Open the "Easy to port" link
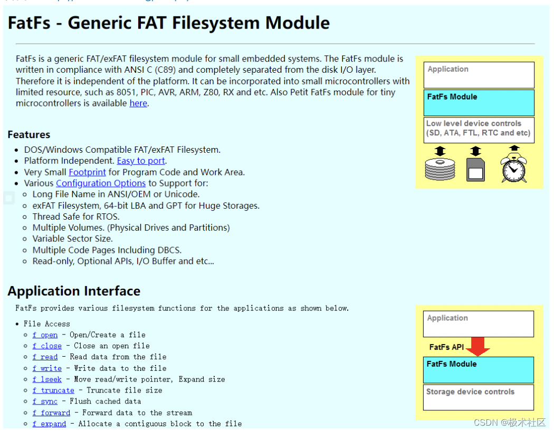 [x=140, y=160]
